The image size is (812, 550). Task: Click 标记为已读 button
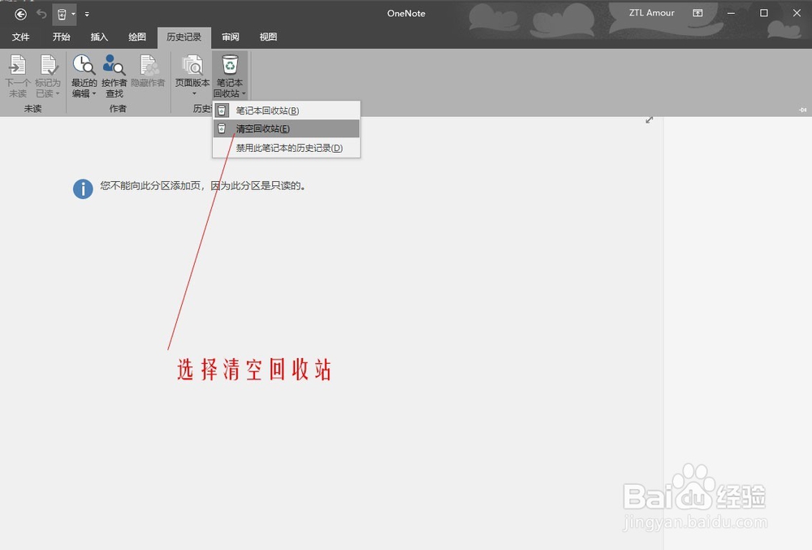click(48, 76)
